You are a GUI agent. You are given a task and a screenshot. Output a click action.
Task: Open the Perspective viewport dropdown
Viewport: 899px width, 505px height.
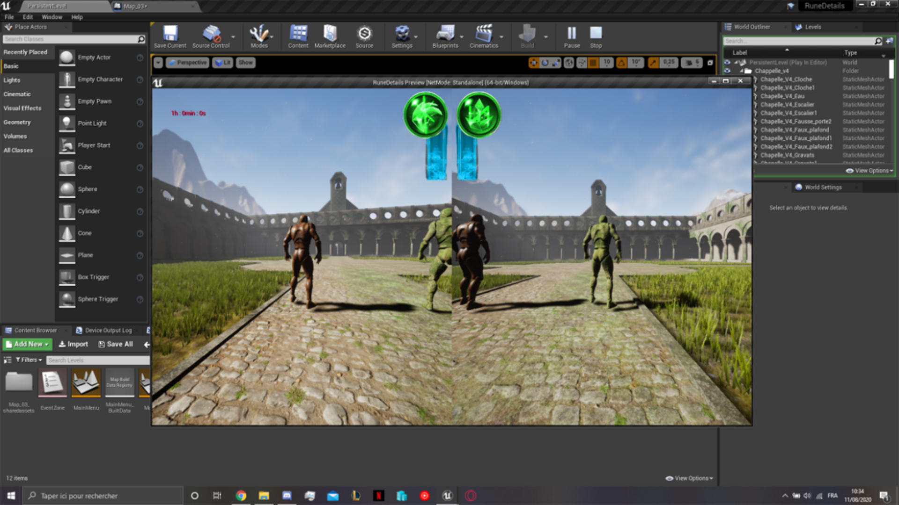point(187,63)
